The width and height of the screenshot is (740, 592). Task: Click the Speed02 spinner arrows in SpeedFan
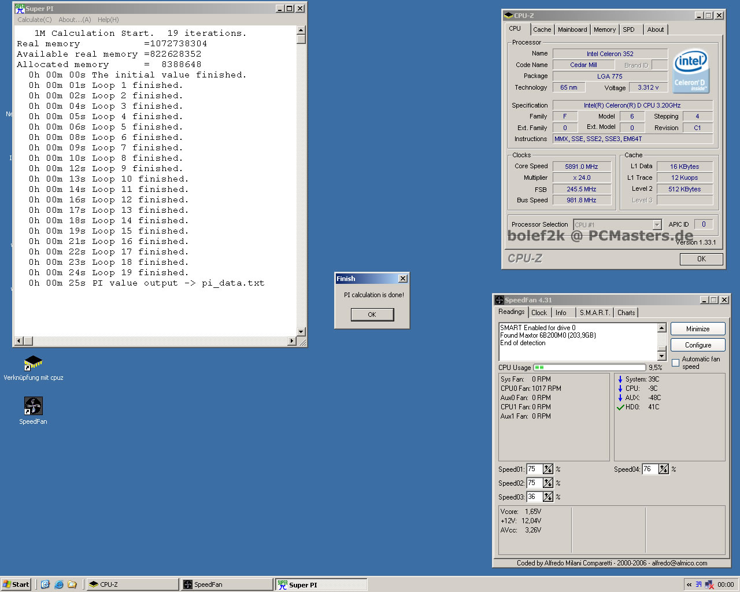548,483
